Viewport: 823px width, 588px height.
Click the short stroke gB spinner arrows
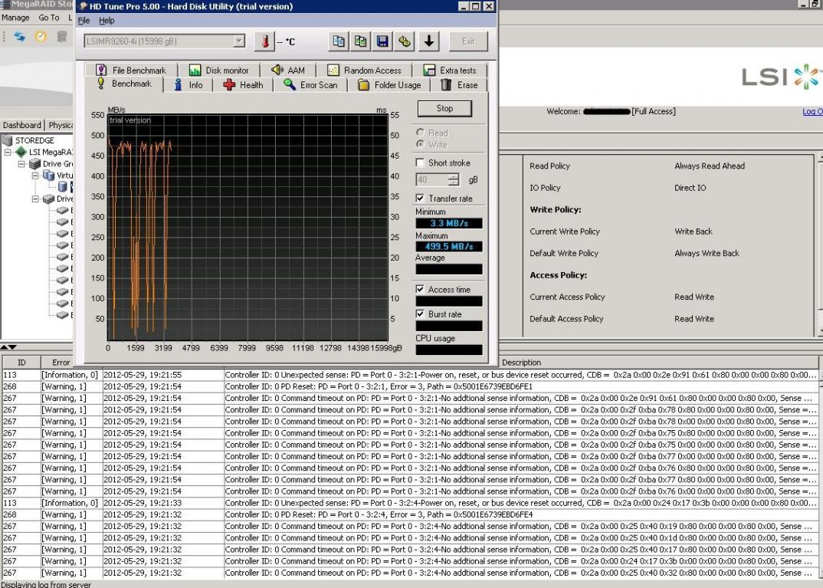[454, 179]
